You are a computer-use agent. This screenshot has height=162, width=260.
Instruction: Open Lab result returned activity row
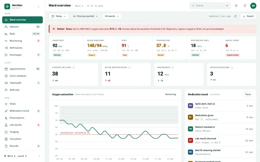[220, 140]
